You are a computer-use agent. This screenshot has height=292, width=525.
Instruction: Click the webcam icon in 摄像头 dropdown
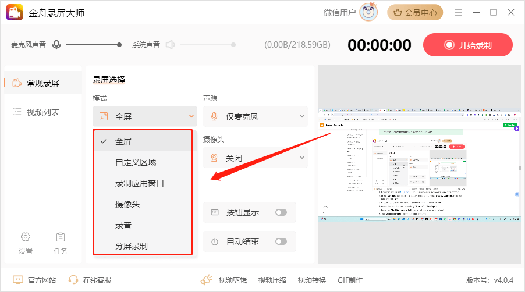(x=214, y=158)
